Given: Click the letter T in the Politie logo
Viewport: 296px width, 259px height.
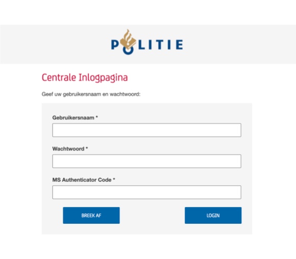Looking at the screenshot, I should pyautogui.click(x=160, y=44).
